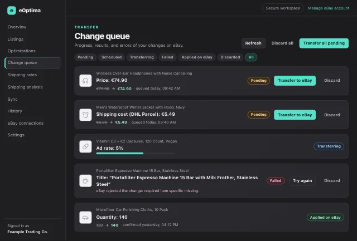
Task: Click the eOptima brand name
Action: pyautogui.click(x=30, y=11)
